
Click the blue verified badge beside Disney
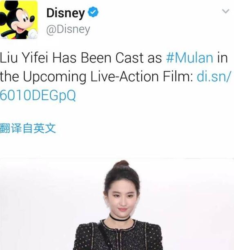pos(93,12)
